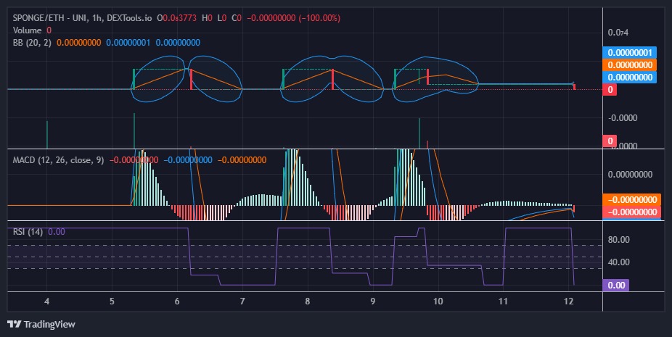Click the blue MACD legend value
The width and height of the screenshot is (672, 337).
pyautogui.click(x=188, y=160)
